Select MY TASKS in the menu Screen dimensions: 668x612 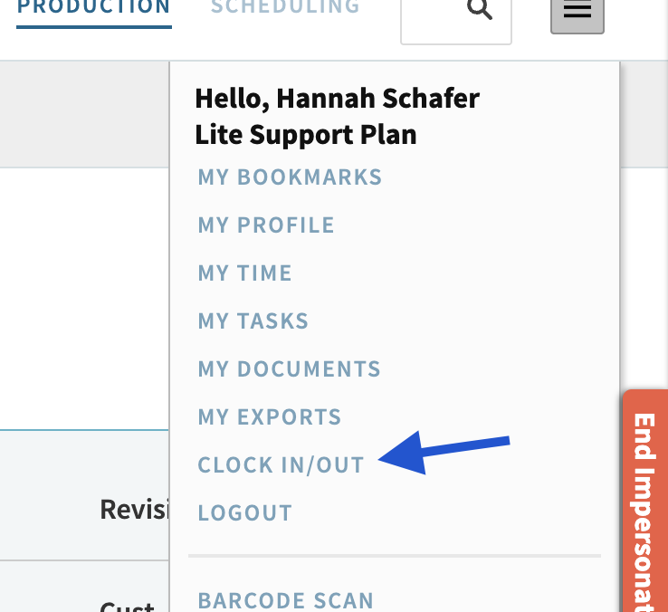(x=253, y=320)
